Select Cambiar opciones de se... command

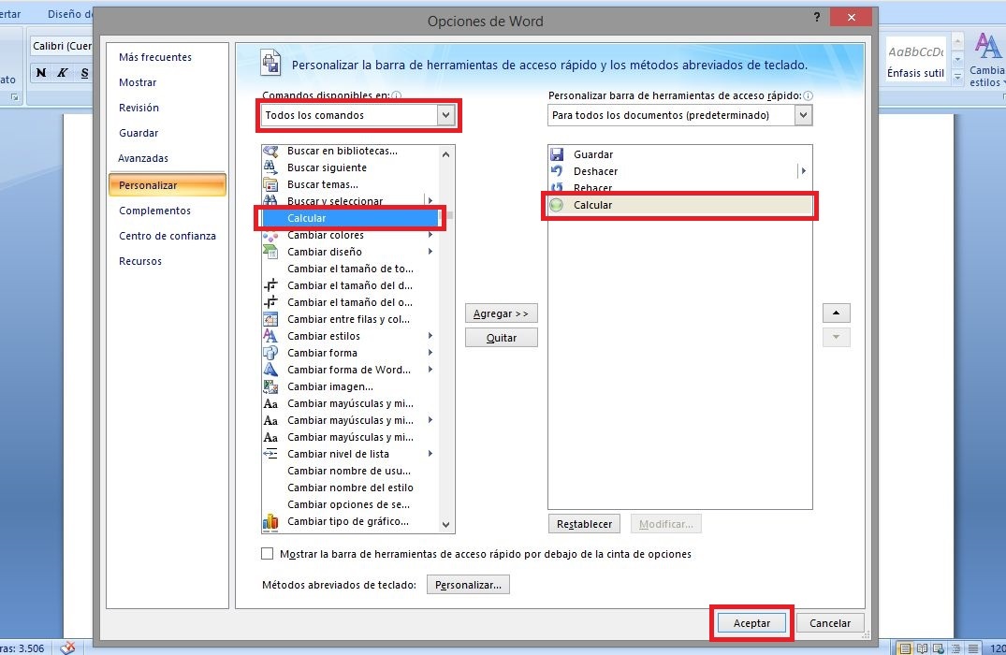click(x=350, y=504)
